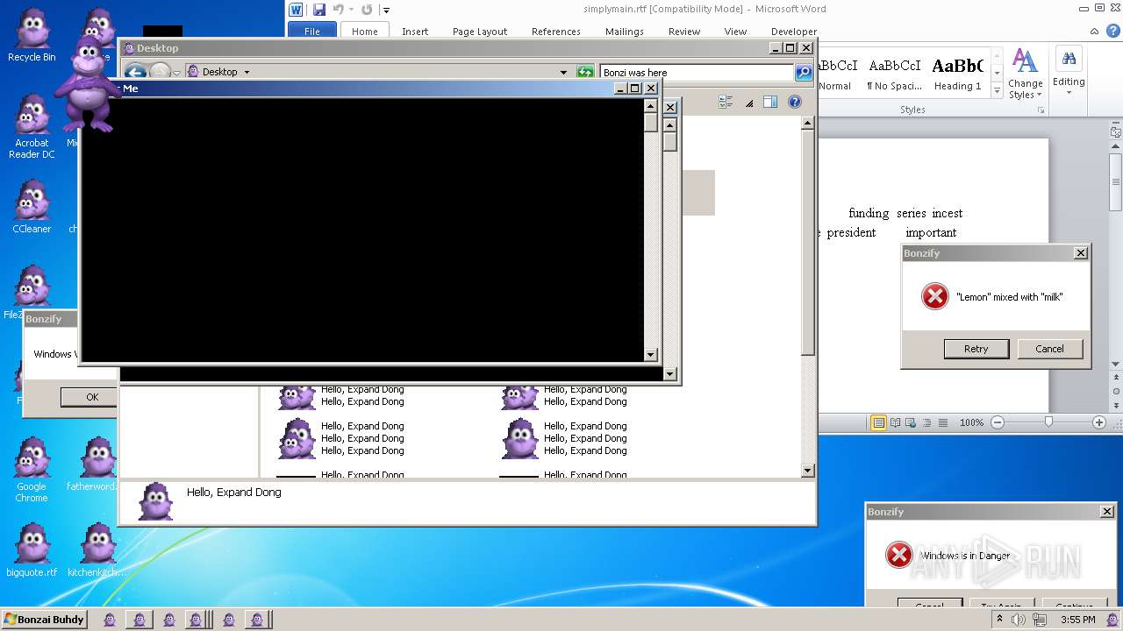The height and width of the screenshot is (631, 1123).
Task: Click the Undo icon in Word title bar
Action: (339, 10)
